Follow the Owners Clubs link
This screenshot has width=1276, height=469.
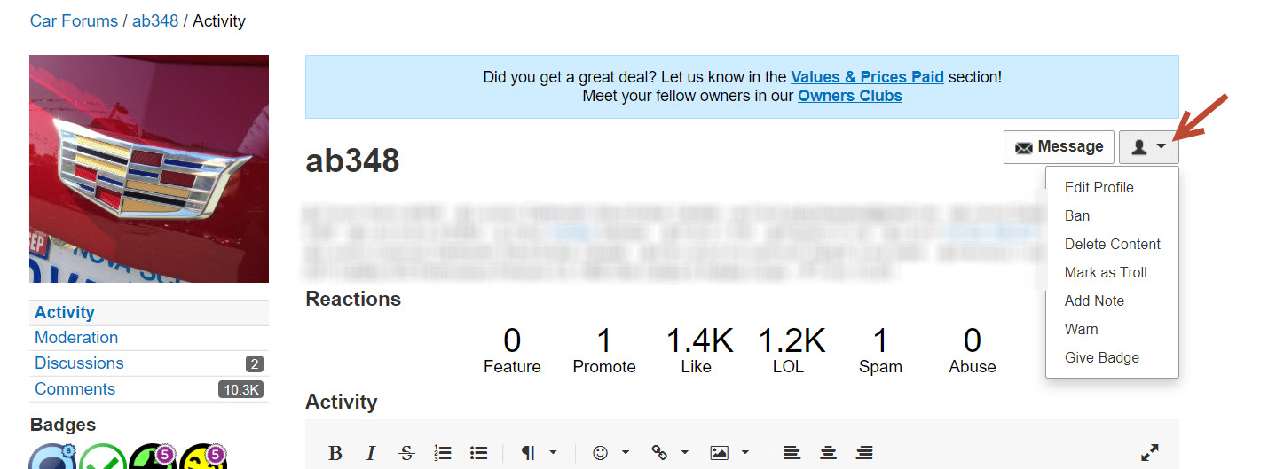[x=850, y=96]
